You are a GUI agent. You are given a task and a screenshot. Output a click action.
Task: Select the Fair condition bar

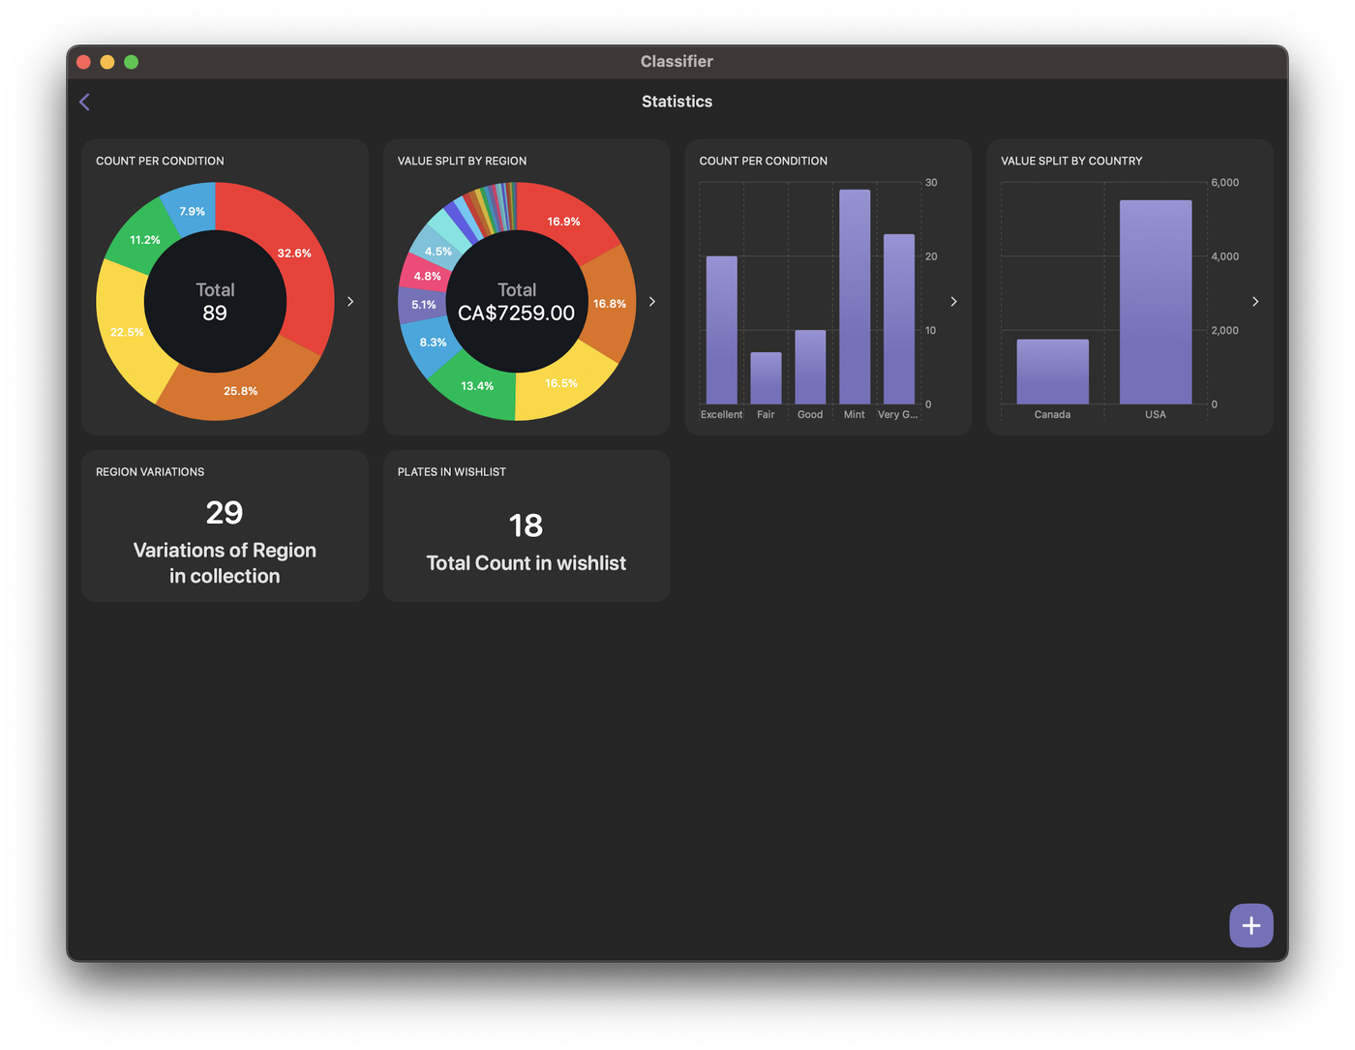point(766,378)
